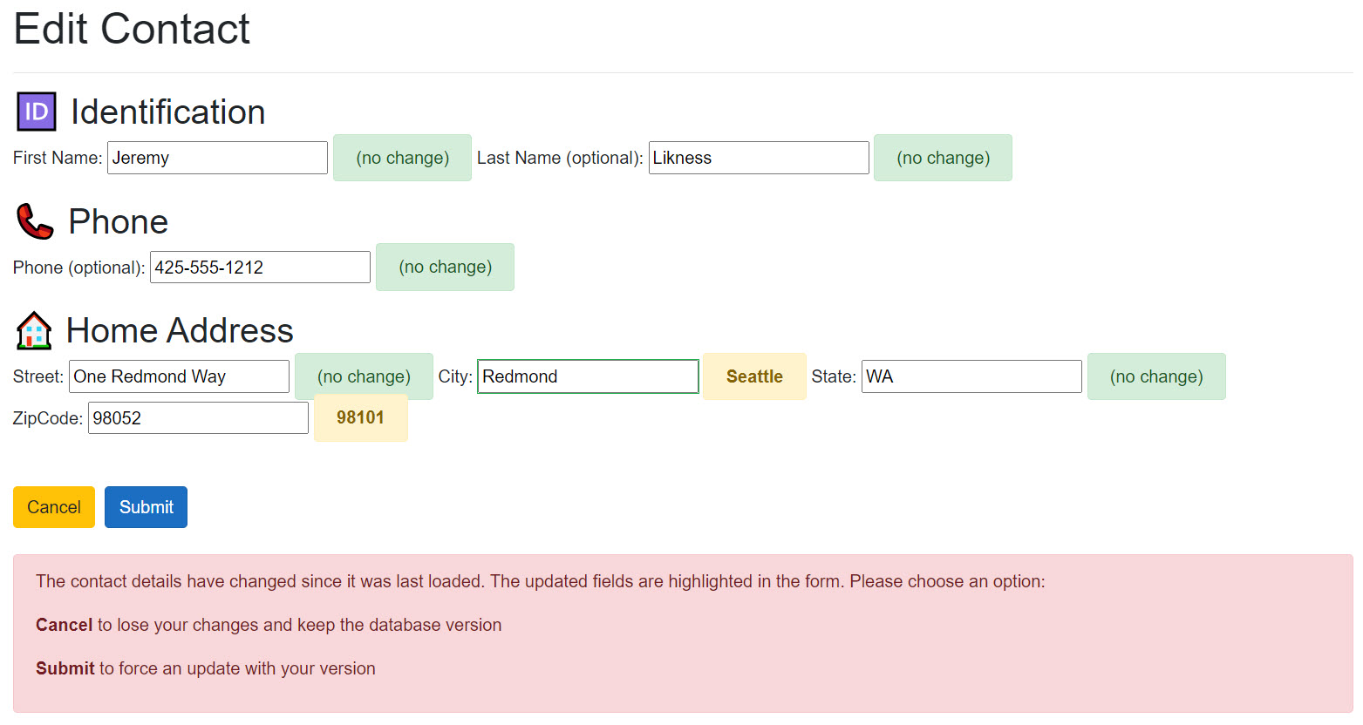Click the ZipCode field with 98052
1363x725 pixels.
pyautogui.click(x=198, y=418)
